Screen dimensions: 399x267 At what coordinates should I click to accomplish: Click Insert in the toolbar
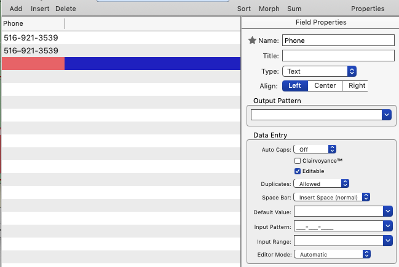pos(40,9)
